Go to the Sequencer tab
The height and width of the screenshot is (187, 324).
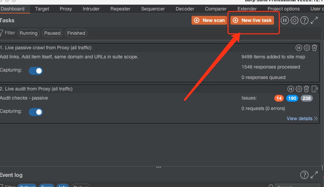tap(153, 9)
